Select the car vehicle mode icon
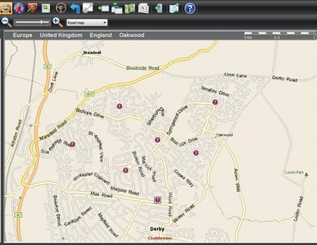This screenshot has height=245, width=317. pos(6,8)
